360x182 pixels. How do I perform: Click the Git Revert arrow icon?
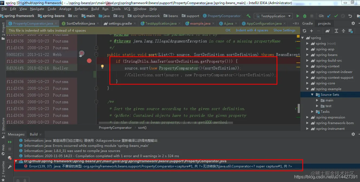point(350,16)
